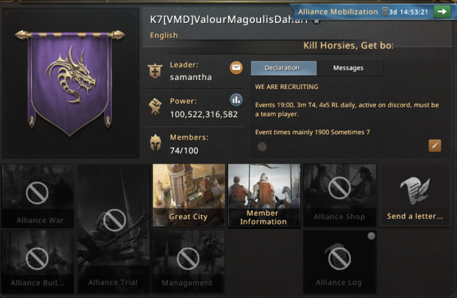
Task: Open the Great City tile
Action: coord(189,195)
